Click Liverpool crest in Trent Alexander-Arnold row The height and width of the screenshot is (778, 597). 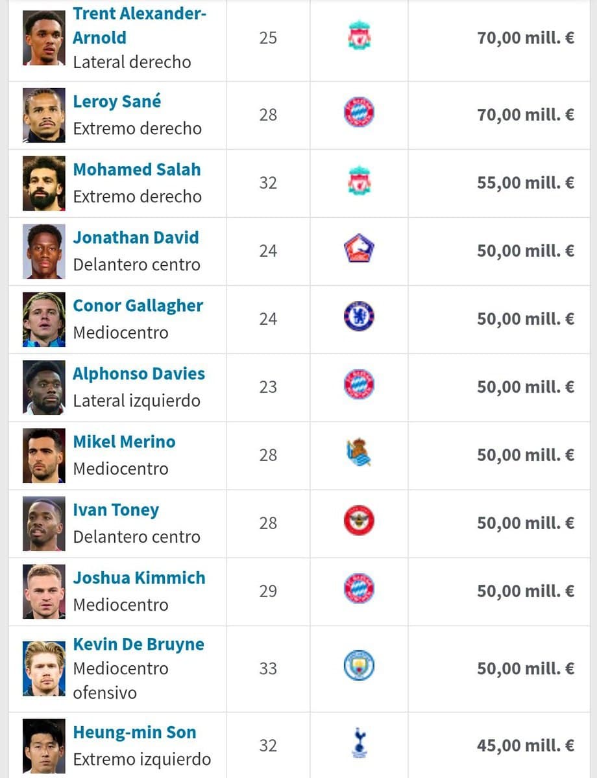(x=359, y=38)
